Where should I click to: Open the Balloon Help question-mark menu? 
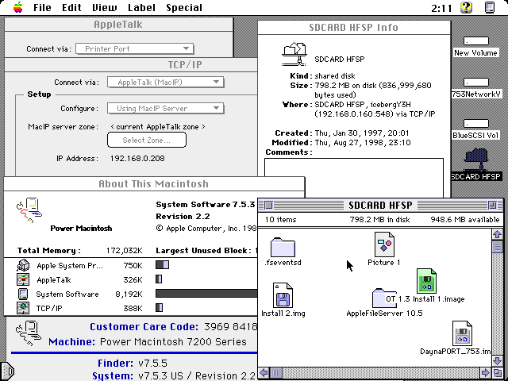[x=467, y=7]
